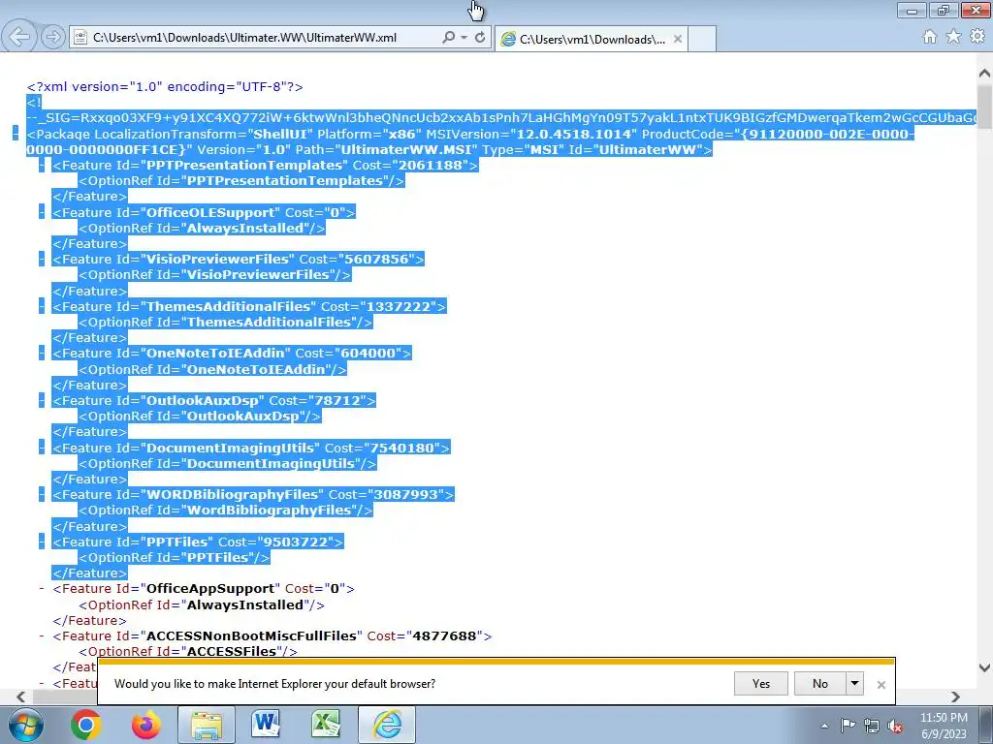993x744 pixels.
Task: Collapse the ThemesAdditionalFiles feature node
Action: pos(42,306)
